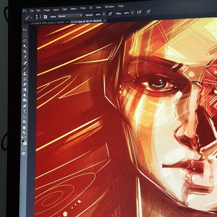The image size is (217, 217).
Task: Close the .jpg document tab
Action: [105, 20]
